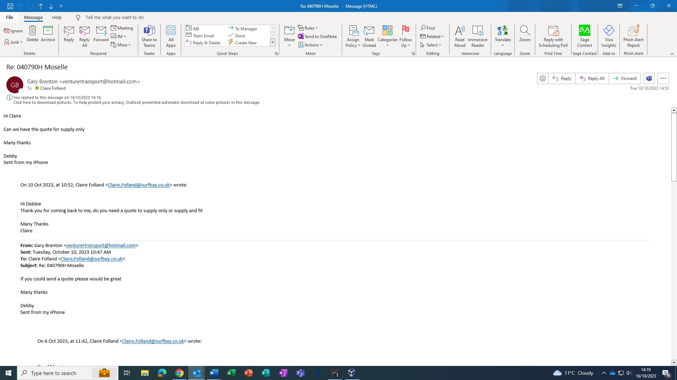677x380 pixels.
Task: Click the emoji reaction smiley button
Action: [x=543, y=78]
